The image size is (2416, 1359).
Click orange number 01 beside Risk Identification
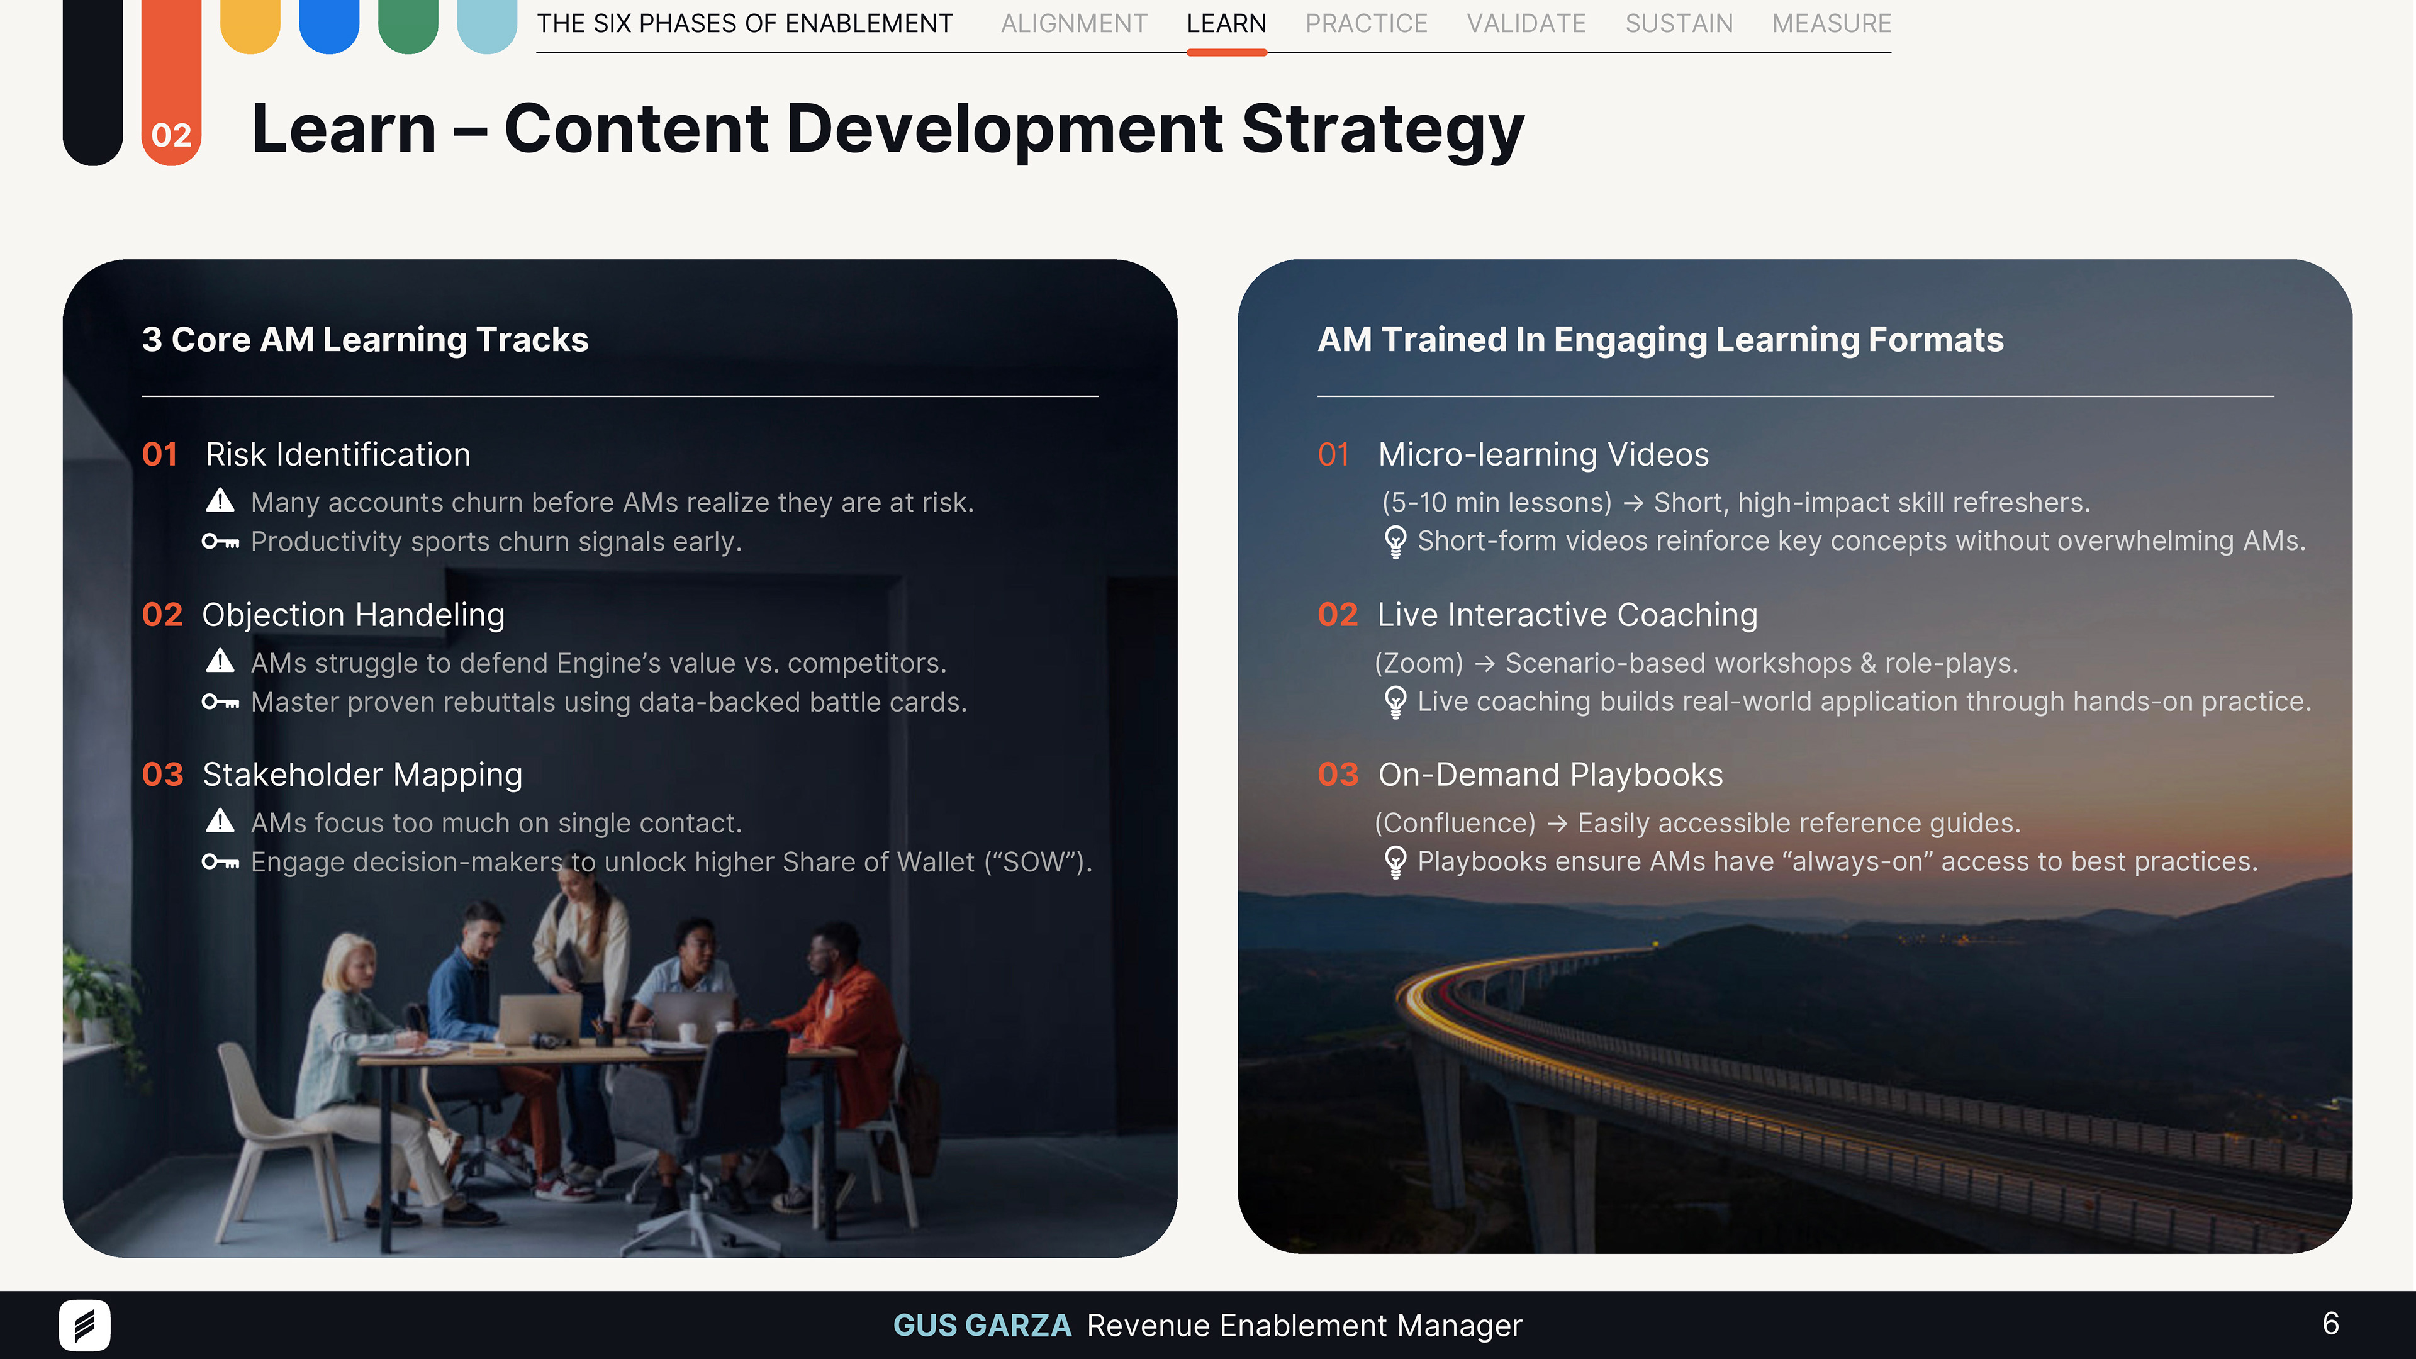(x=159, y=454)
